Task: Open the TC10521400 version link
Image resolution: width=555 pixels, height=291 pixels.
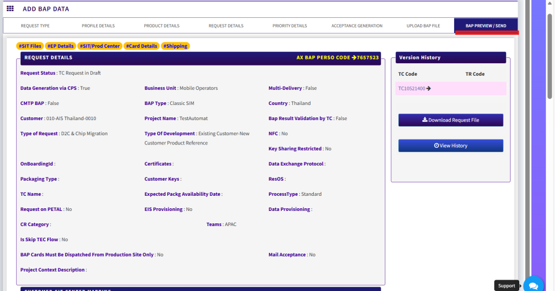Action: [x=411, y=88]
